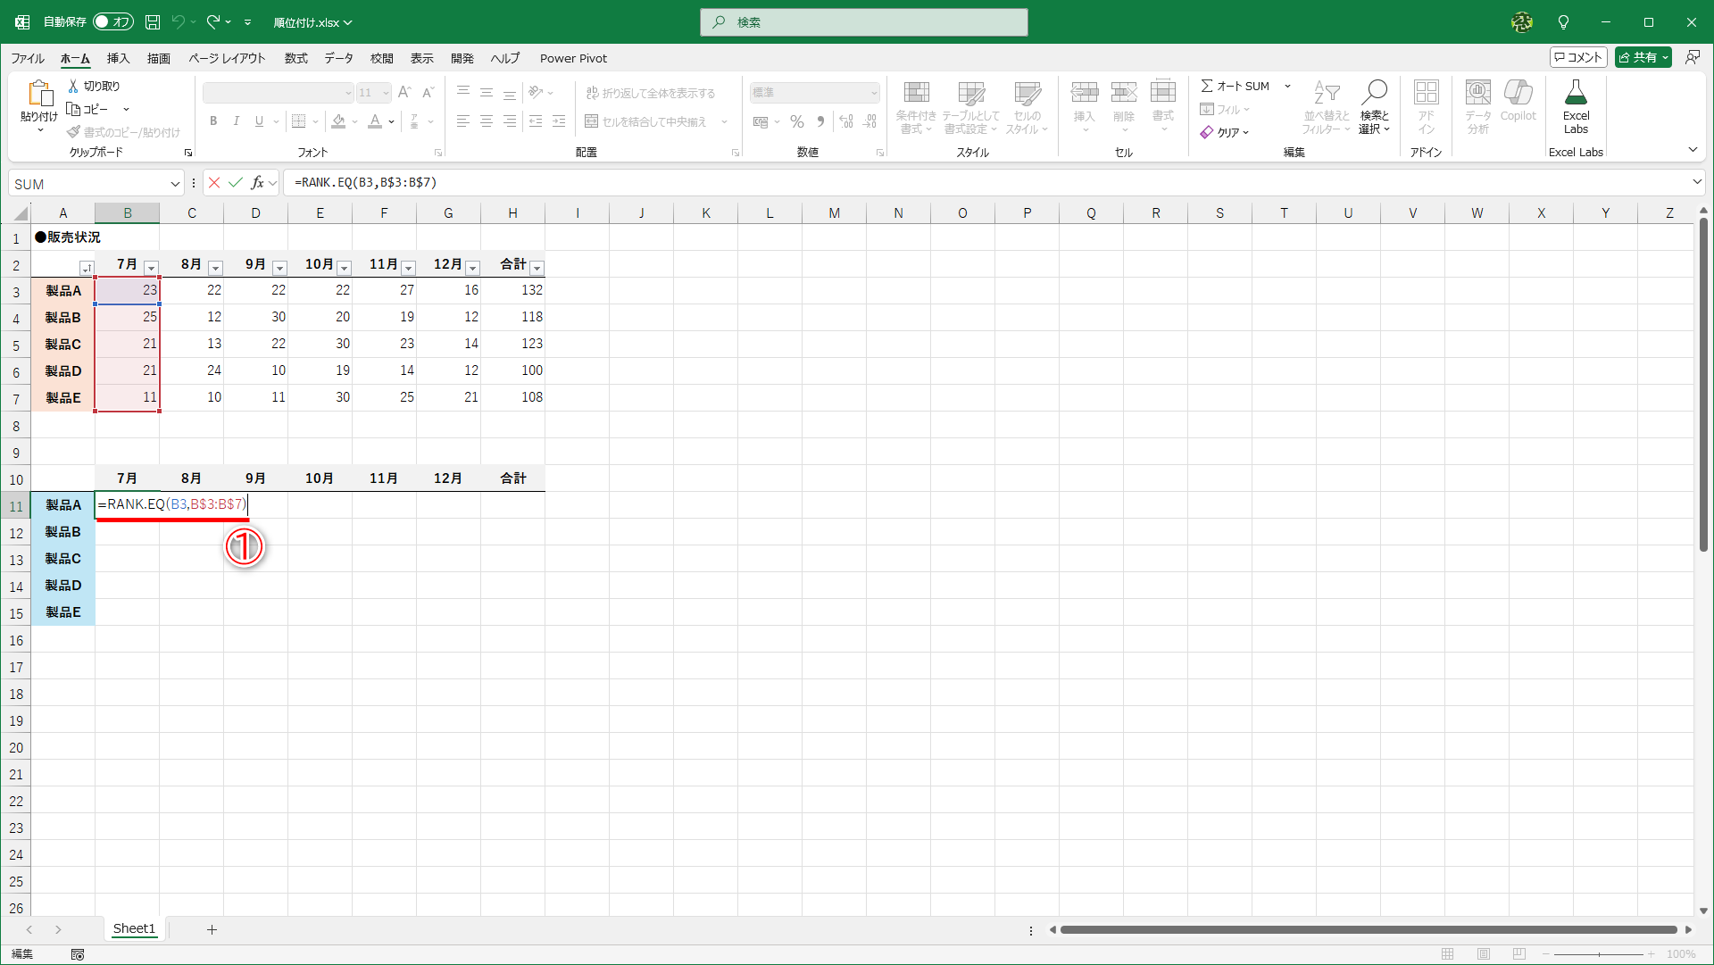The image size is (1714, 965).
Task: Switch to the 数式 ribbon tab
Action: [x=295, y=58]
